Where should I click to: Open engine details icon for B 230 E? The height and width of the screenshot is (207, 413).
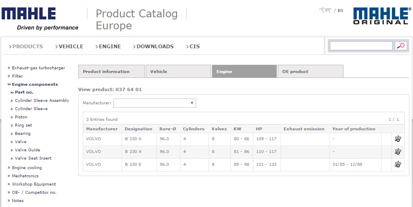point(398,165)
